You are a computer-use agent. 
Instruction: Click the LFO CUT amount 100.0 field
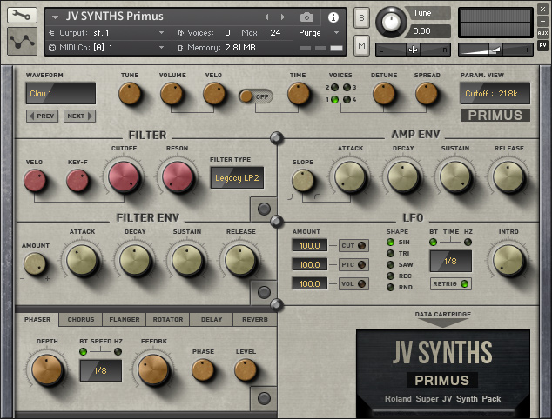coord(309,245)
